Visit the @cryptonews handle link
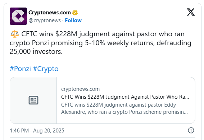The image size is (204, 140). 45,20
